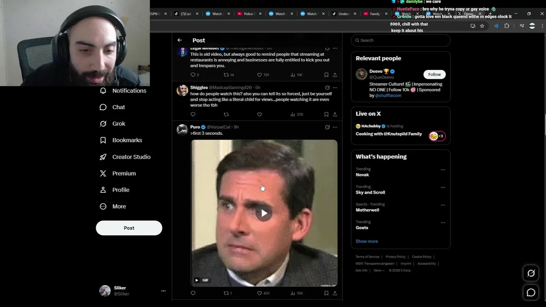The width and height of the screenshot is (546, 307).
Task: View analytics of Shiggles' post with 376 views
Action: click(296, 114)
